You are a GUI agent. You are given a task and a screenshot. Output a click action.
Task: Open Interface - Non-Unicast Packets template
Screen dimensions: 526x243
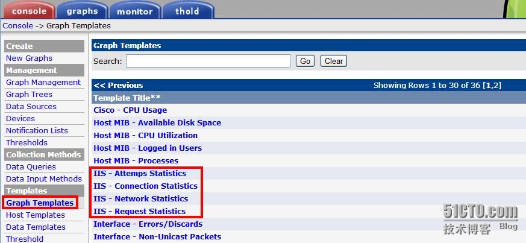coord(157,236)
